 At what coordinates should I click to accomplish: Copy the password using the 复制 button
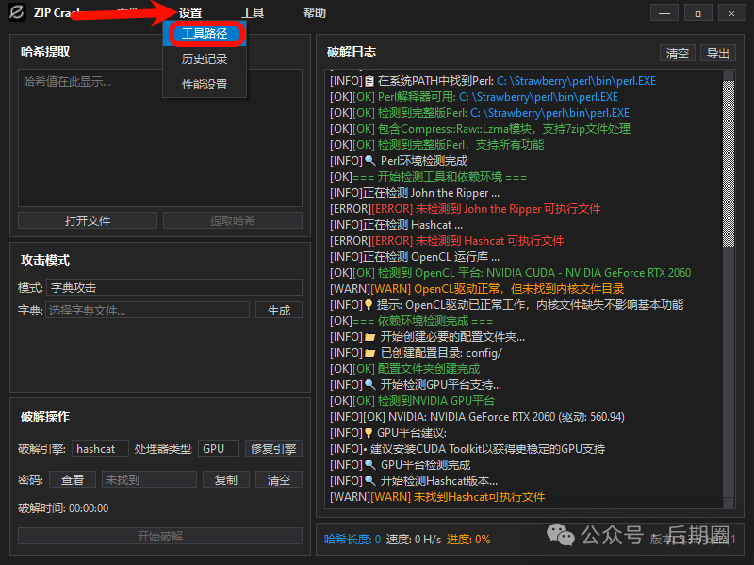click(225, 479)
